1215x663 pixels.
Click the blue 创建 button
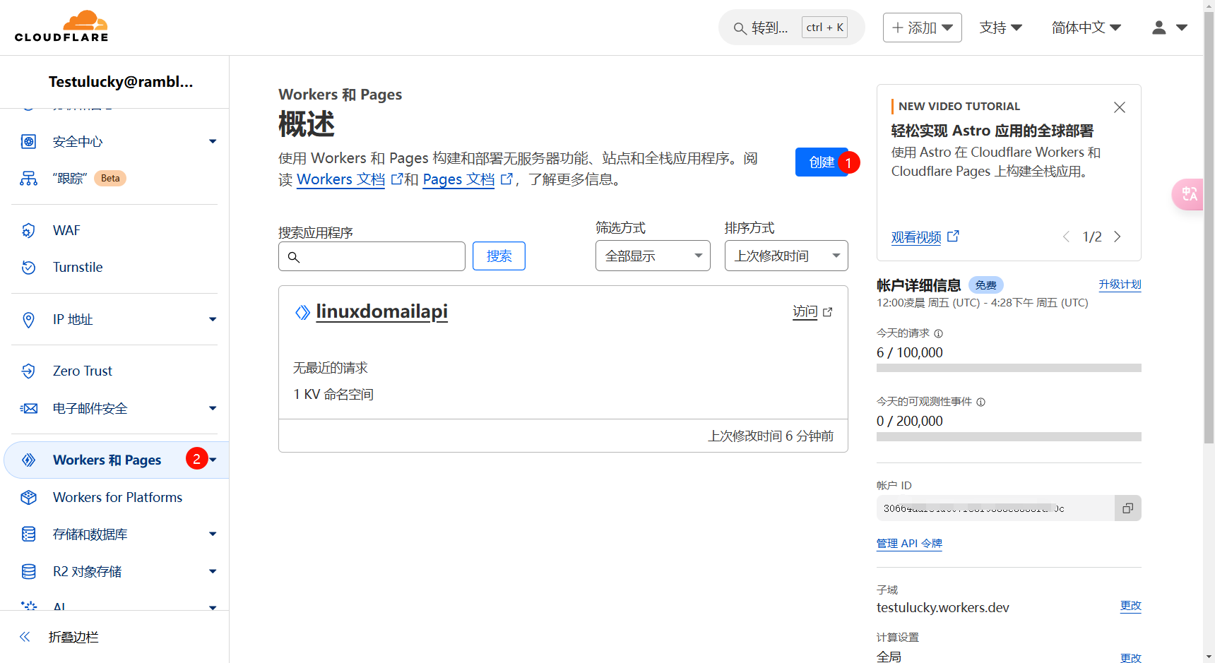pyautogui.click(x=822, y=162)
